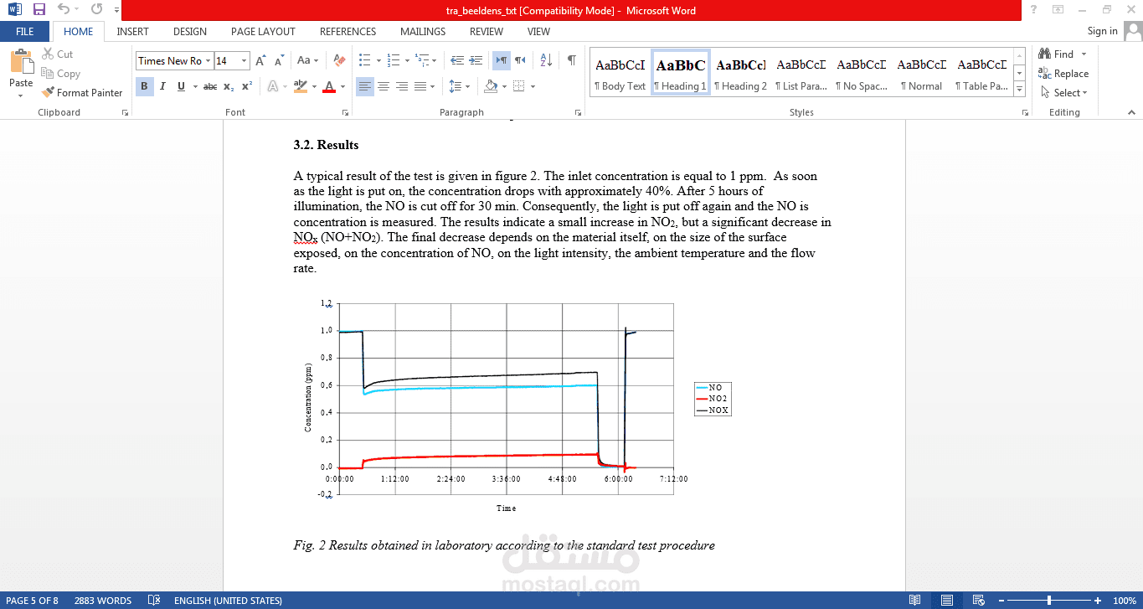Apply the Heading 2 style
Screen dimensions: 1143x609
740,73
